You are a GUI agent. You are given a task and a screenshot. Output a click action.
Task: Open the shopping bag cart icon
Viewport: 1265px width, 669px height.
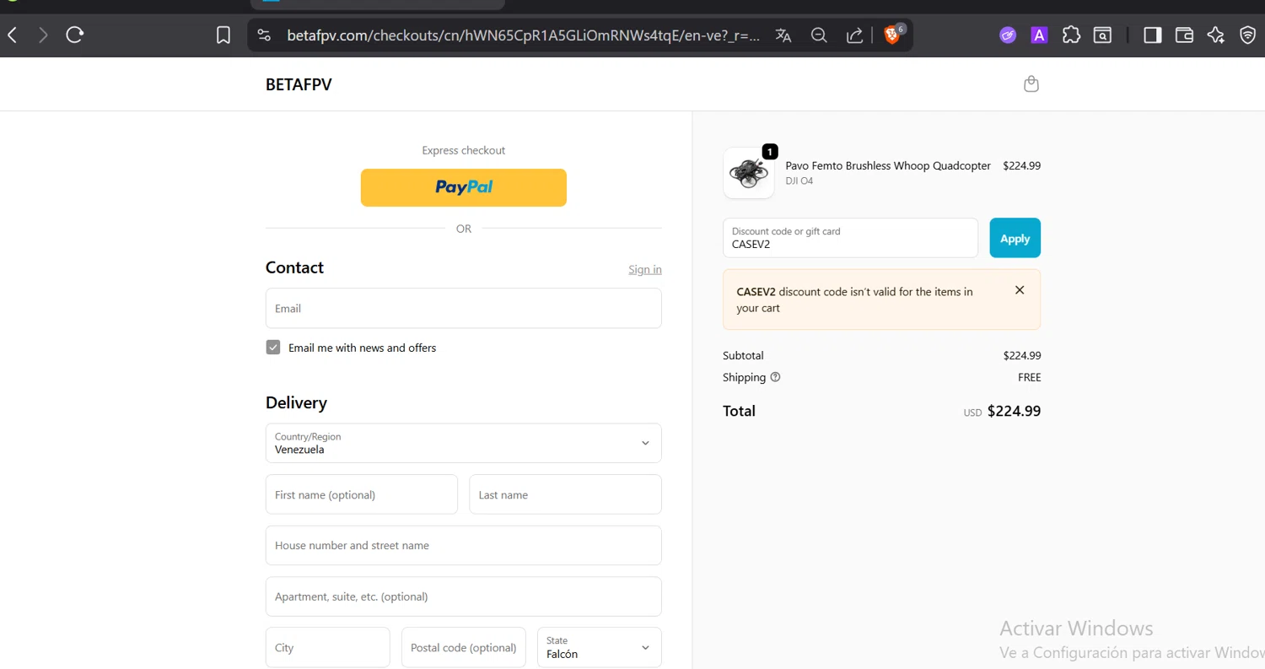[1031, 84]
